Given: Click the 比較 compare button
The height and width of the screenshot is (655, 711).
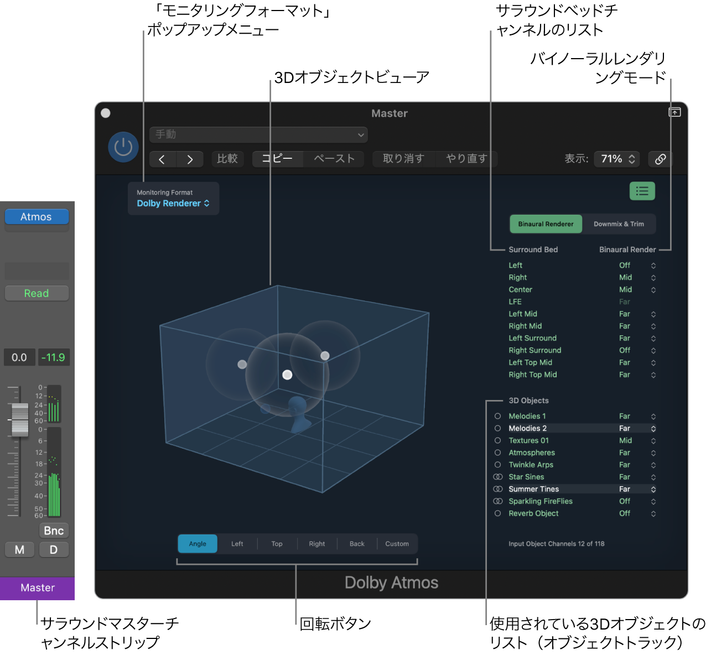Looking at the screenshot, I should [x=227, y=159].
